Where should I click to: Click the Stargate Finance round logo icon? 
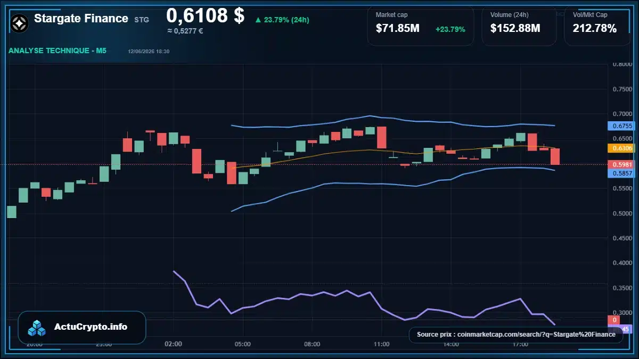20,23
